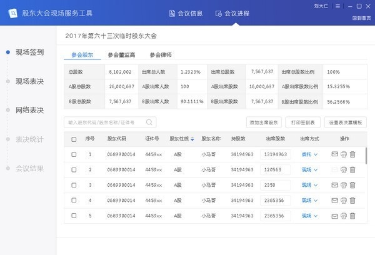Image resolution: width=375 pixels, height=255 pixels.
Task: Click the 打印签到表 button
Action: 302,122
